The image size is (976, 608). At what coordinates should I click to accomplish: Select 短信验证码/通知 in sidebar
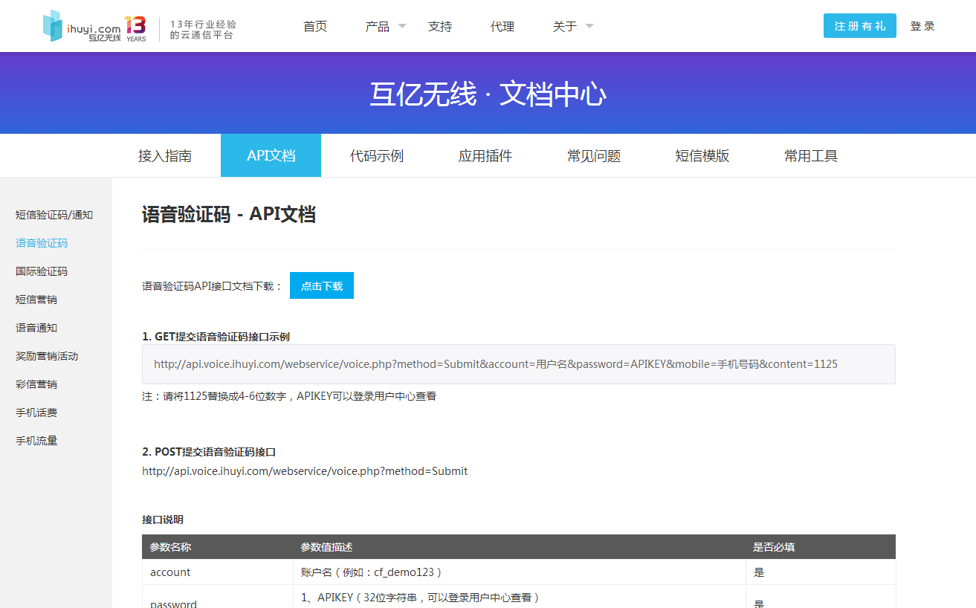pyautogui.click(x=54, y=215)
